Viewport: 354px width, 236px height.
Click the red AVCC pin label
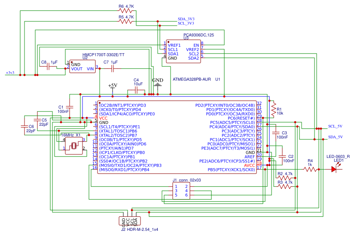click(x=249, y=165)
